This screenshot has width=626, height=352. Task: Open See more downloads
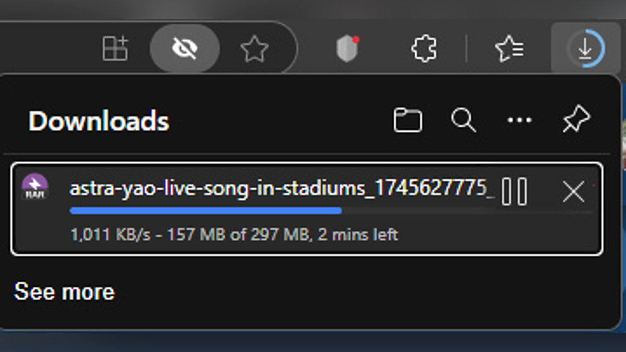pyautogui.click(x=64, y=292)
